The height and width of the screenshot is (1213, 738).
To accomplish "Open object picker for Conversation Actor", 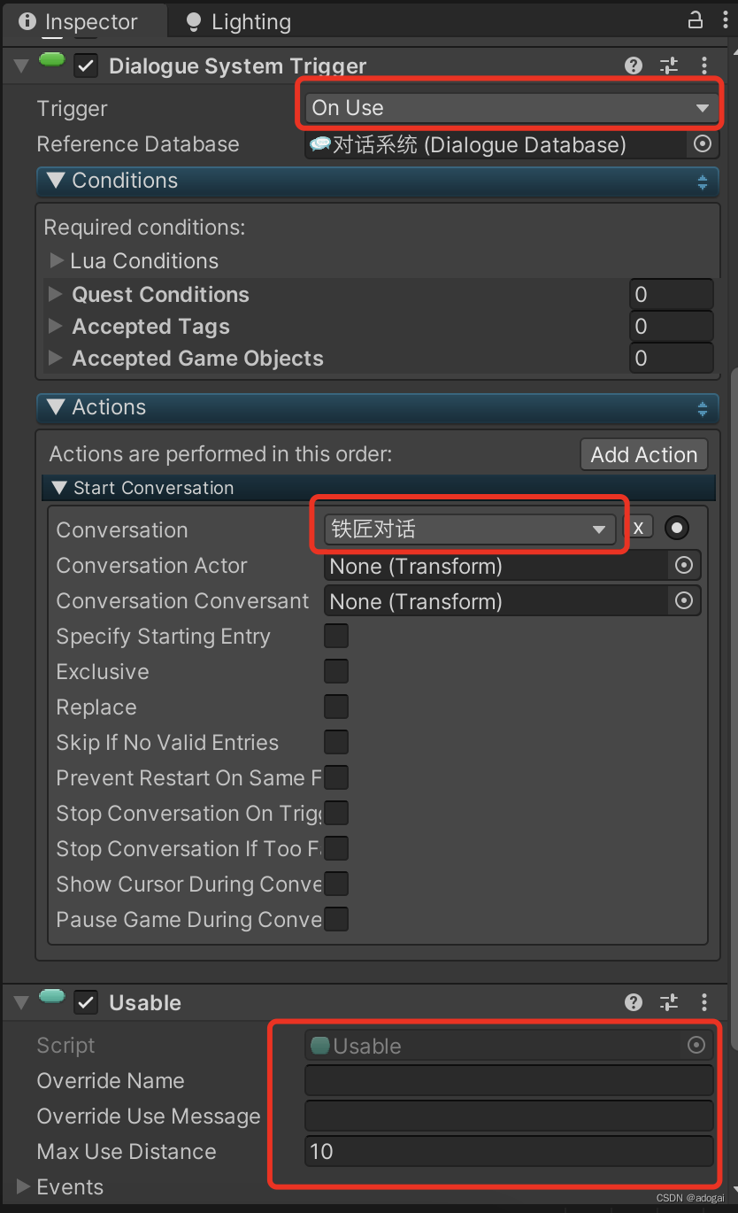I will point(684,565).
